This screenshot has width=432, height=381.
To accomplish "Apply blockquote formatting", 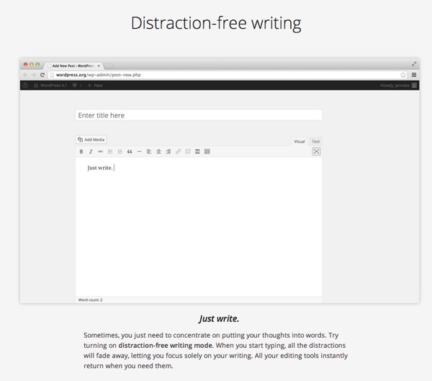I will [130, 151].
